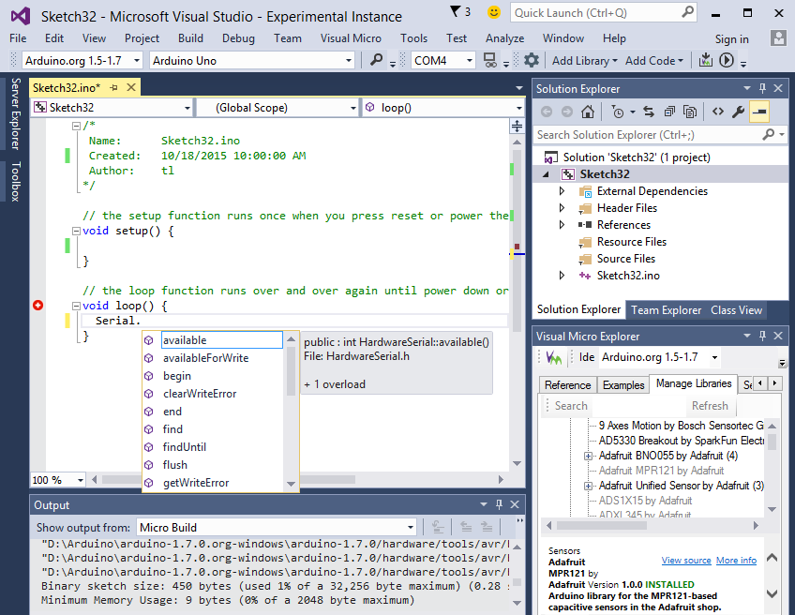The width and height of the screenshot is (795, 615).
Task: Go to Home in Solution Explorer toolbar
Action: pos(588,112)
